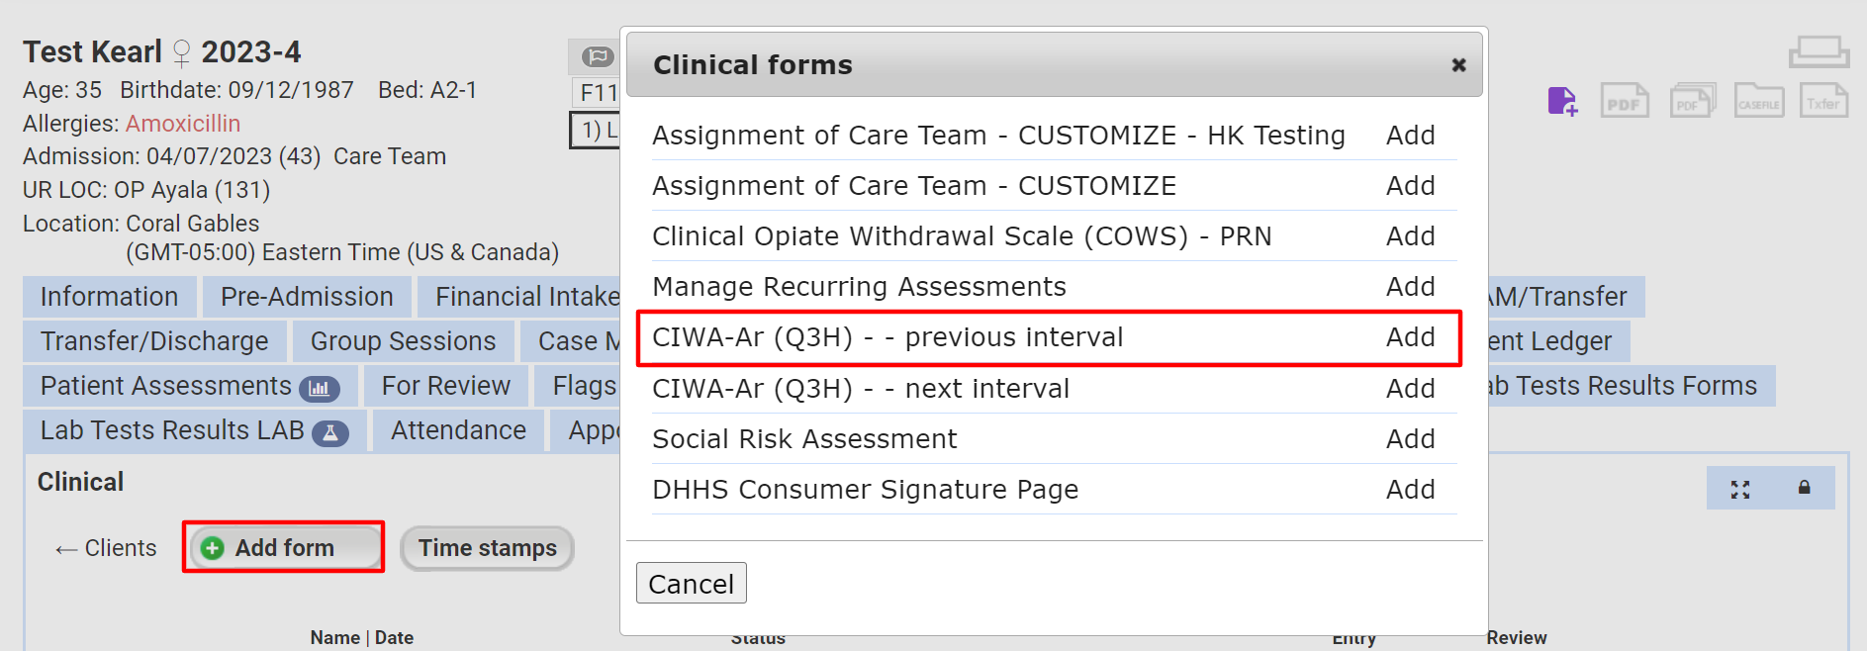Add DHHS Consumer Signature Page form
Image resolution: width=1867 pixels, height=651 pixels.
click(1410, 490)
